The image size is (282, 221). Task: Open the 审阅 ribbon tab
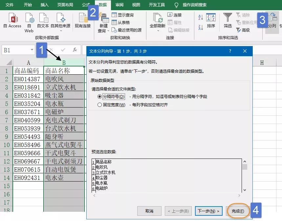click(119, 5)
